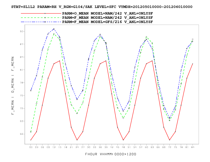Click x-axis forecast hour 21
Image resolution: width=210 pixels, height=162 pixels.
pos(71,147)
